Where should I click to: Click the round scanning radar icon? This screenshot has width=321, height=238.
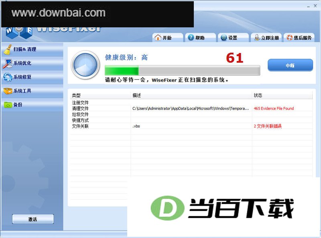point(85,65)
